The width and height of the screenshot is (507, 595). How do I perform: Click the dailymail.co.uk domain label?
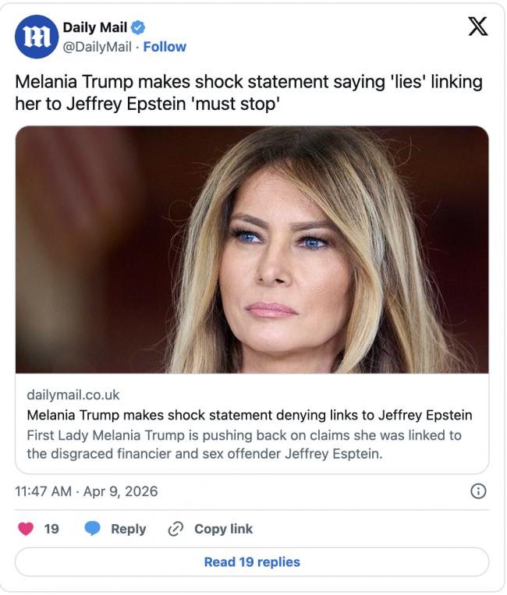[73, 395]
